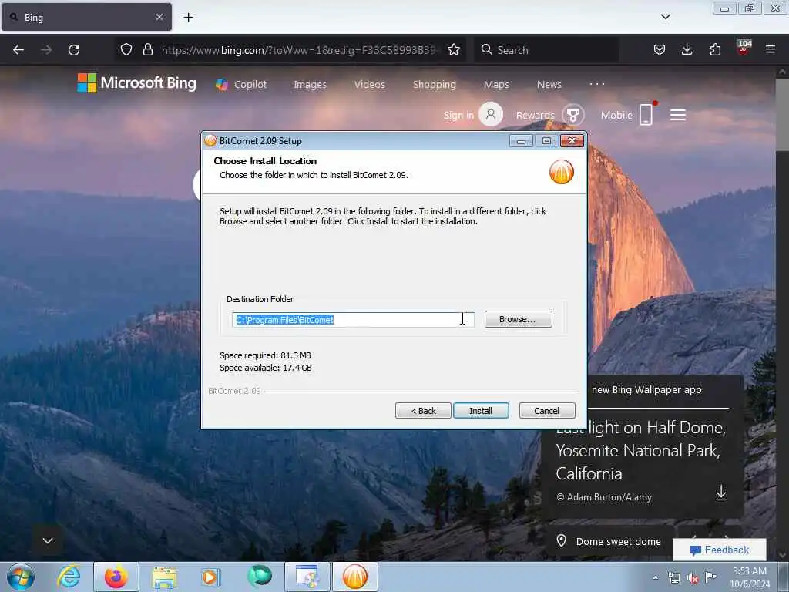The width and height of the screenshot is (789, 592).
Task: Click the Firefox Search box
Action: tap(546, 50)
